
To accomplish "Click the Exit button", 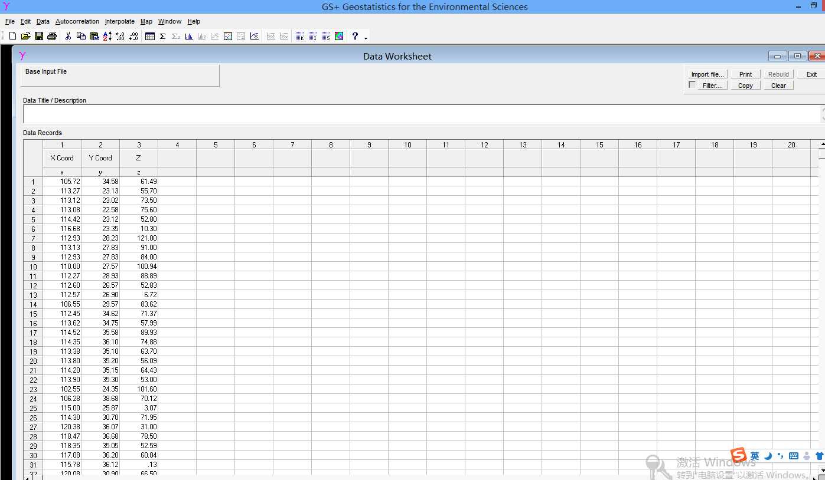I will tap(811, 74).
